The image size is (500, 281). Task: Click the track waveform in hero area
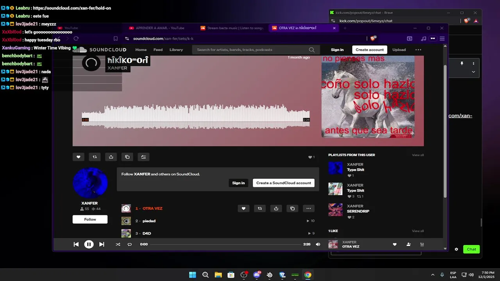195,116
